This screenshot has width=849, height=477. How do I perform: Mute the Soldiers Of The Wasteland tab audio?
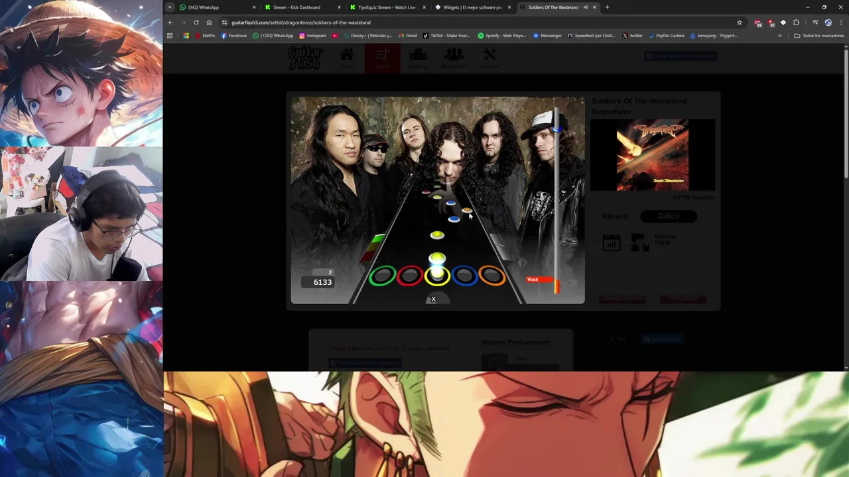585,7
